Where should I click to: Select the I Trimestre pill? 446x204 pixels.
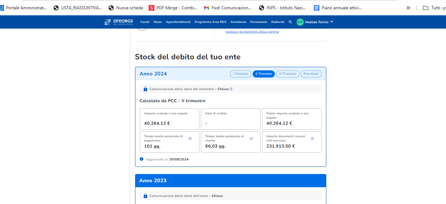(241, 74)
